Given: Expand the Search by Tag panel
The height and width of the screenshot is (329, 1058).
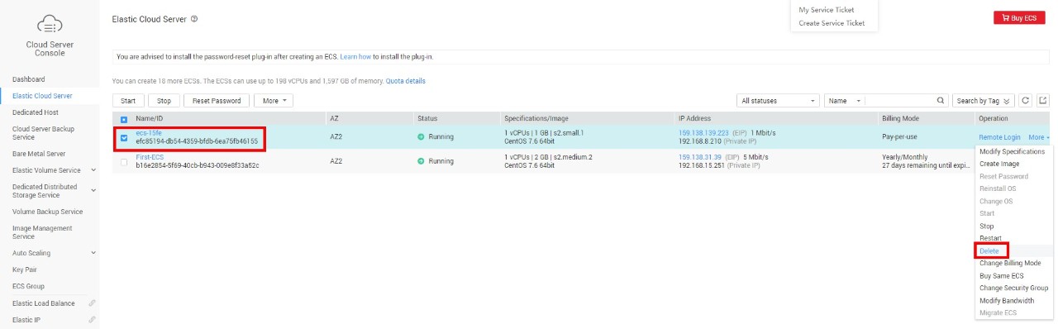Looking at the screenshot, I should [984, 100].
